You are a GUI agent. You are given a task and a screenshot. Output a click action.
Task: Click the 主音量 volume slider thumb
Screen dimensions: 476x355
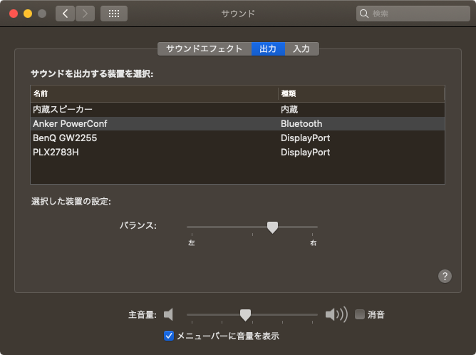245,315
